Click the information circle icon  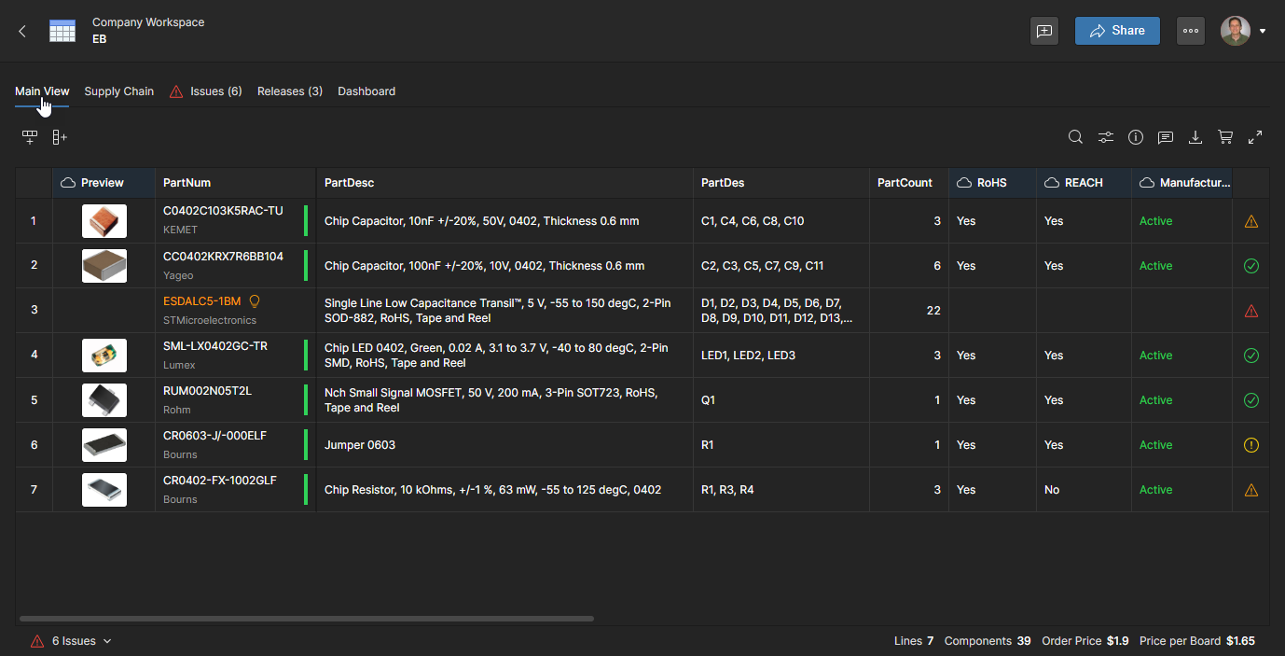pyautogui.click(x=1135, y=137)
